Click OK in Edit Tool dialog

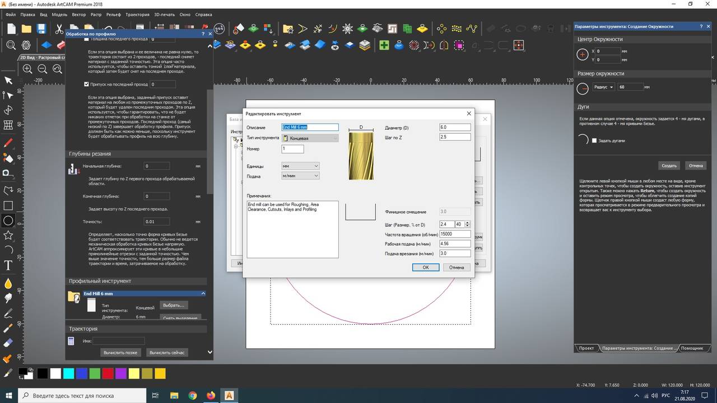(x=426, y=267)
